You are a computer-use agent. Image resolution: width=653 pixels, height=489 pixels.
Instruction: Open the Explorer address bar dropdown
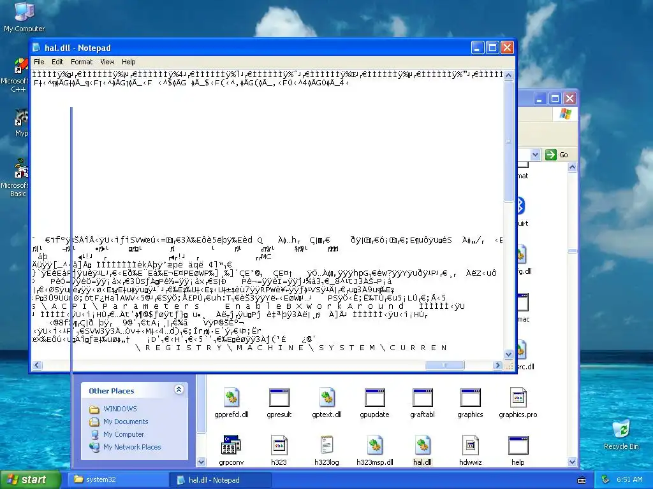[x=535, y=155]
